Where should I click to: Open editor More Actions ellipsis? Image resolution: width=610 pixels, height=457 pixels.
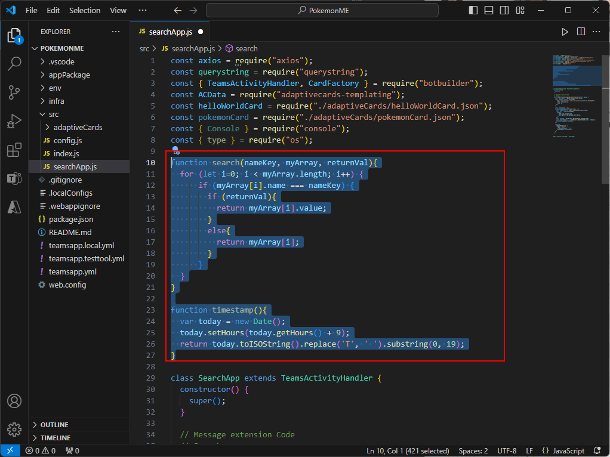[596, 32]
